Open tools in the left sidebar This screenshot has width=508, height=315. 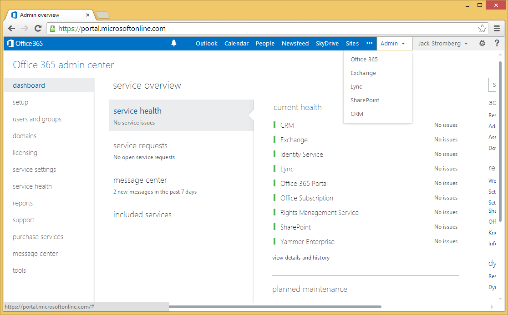click(x=19, y=270)
